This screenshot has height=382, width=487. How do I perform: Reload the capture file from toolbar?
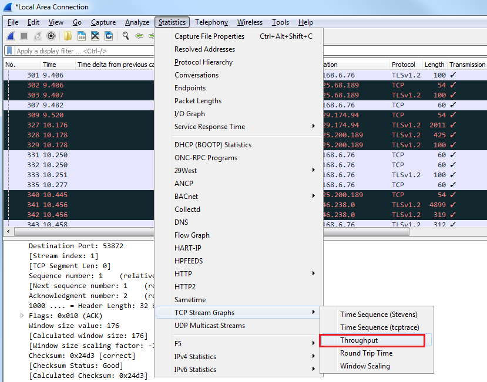[109, 36]
